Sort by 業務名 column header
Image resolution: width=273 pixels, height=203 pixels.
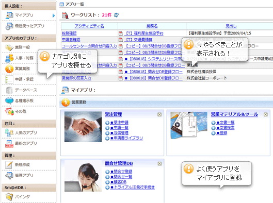[152, 26]
